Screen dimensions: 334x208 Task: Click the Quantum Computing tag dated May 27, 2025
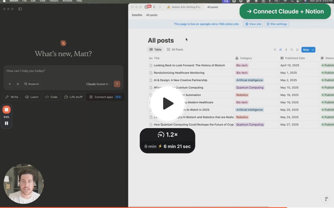tap(250, 124)
